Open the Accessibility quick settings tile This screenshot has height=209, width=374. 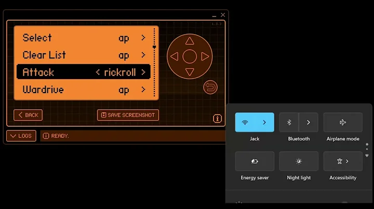[343, 161]
